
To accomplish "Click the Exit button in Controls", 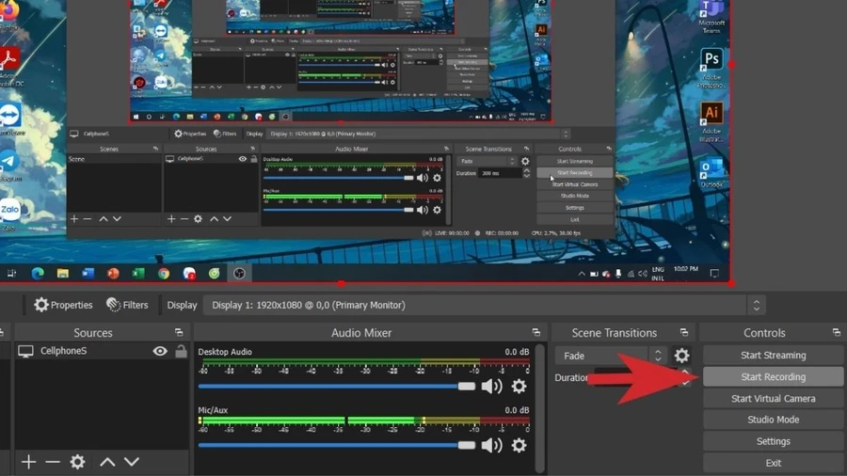I will [773, 463].
